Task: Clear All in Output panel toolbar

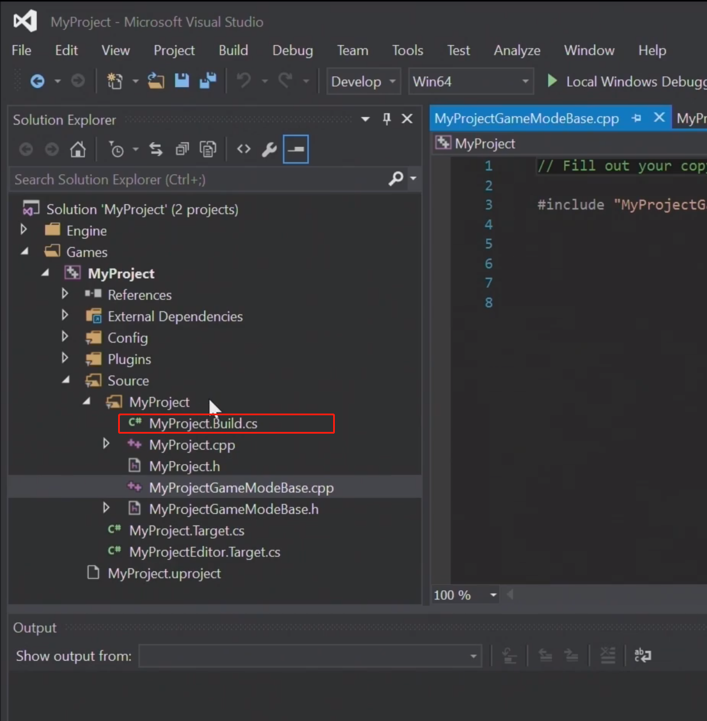Action: point(608,655)
